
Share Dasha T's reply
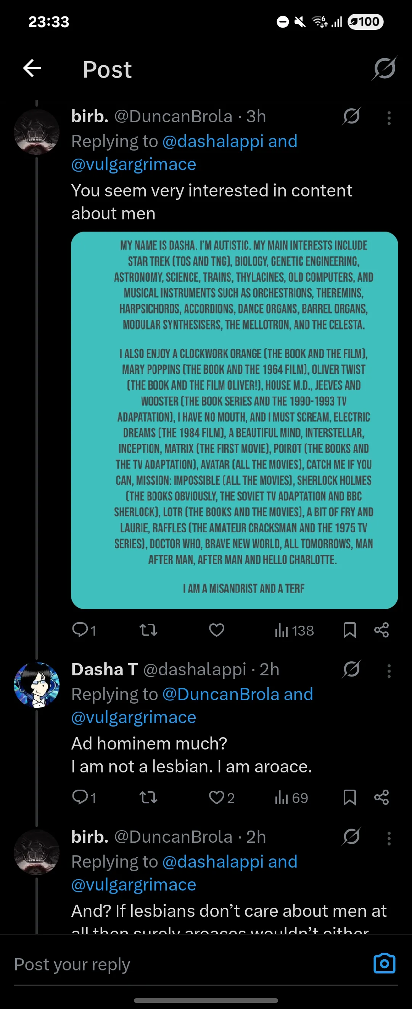tap(381, 798)
